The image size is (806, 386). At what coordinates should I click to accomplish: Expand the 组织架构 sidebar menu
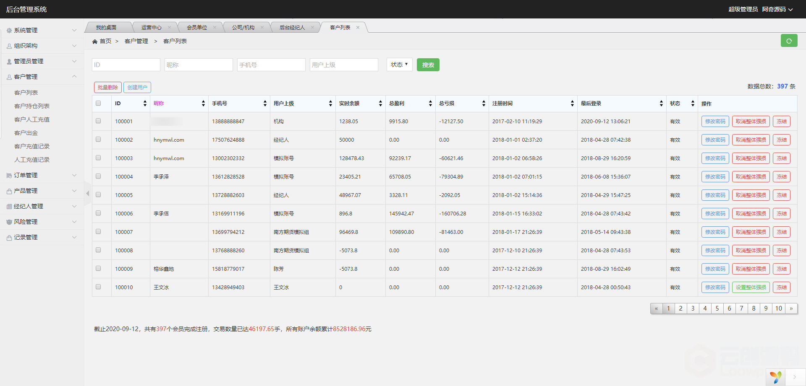pyautogui.click(x=42, y=46)
